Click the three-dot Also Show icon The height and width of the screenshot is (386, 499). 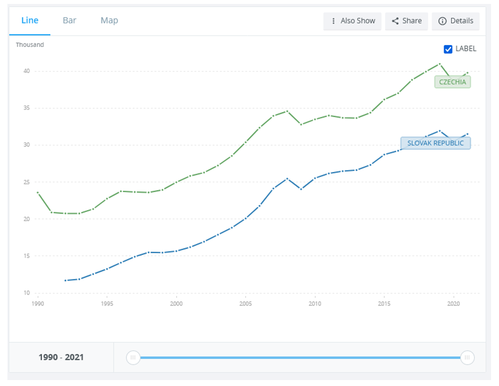pos(334,21)
